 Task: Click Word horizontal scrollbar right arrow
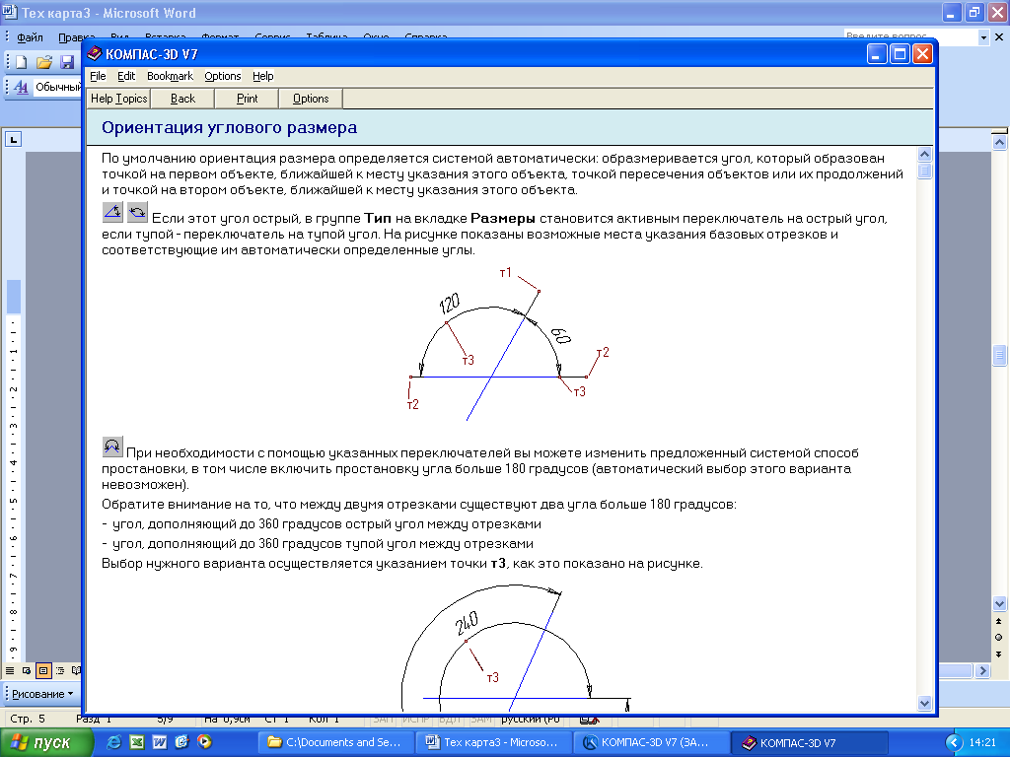[x=982, y=670]
